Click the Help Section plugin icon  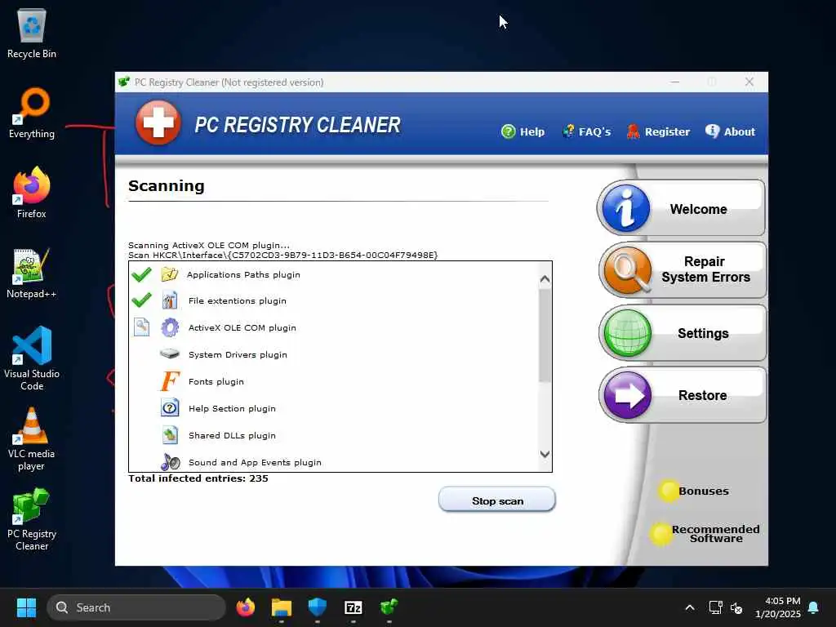tap(170, 408)
